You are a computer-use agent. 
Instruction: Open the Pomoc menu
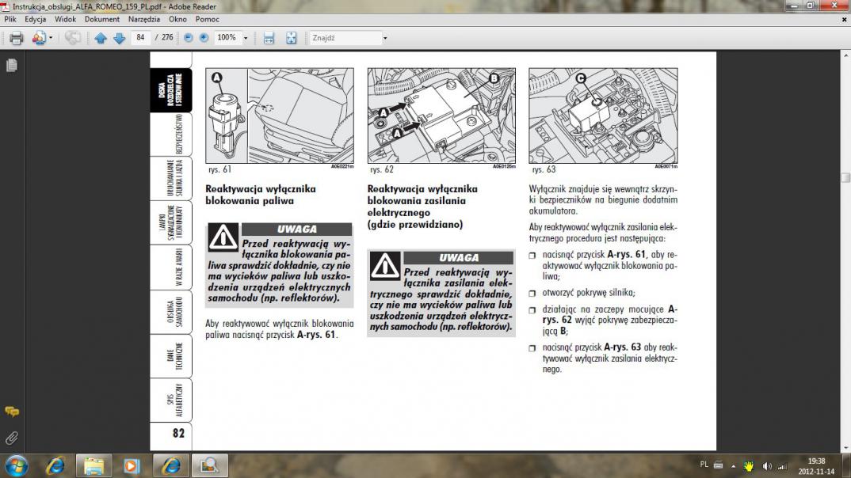[x=208, y=19]
